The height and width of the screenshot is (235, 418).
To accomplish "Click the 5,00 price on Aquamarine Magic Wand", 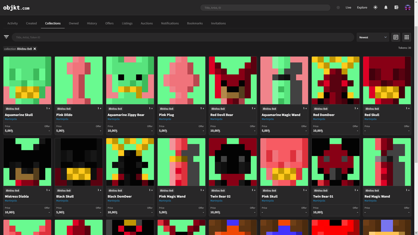I will pos(265,131).
